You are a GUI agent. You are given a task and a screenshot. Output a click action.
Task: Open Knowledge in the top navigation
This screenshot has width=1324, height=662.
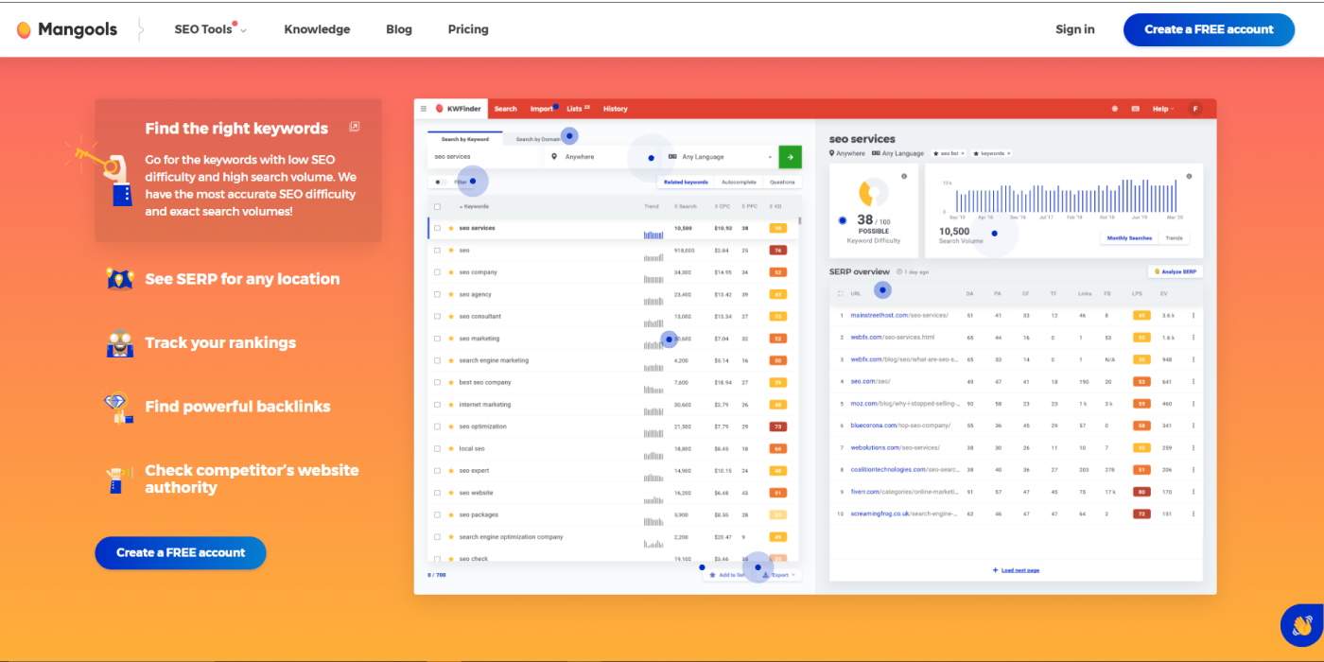click(317, 29)
